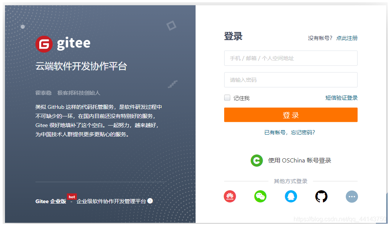Sign in with GitHub icon
Viewport: 390px width, 226px height.
pos(321,196)
